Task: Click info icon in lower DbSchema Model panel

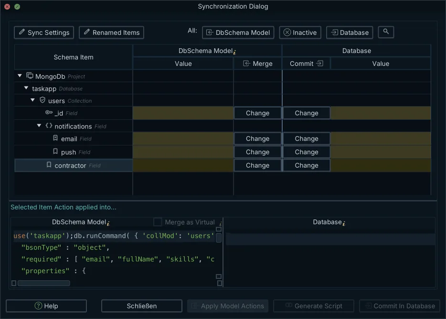Action: point(108,223)
